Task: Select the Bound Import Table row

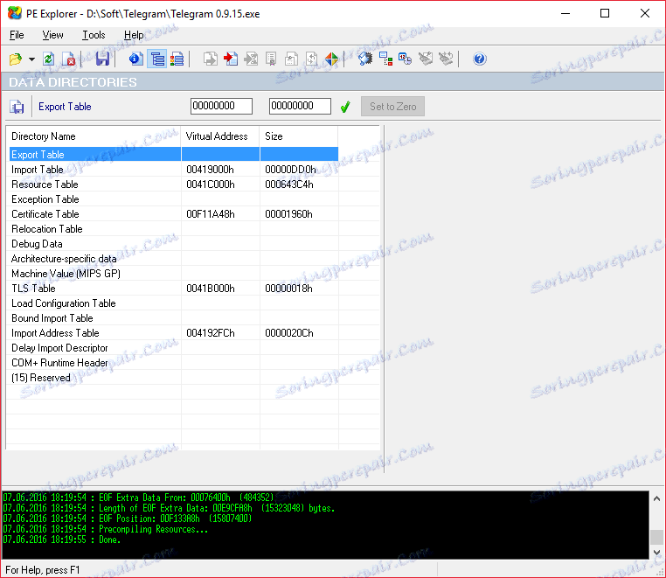Action: click(174, 318)
